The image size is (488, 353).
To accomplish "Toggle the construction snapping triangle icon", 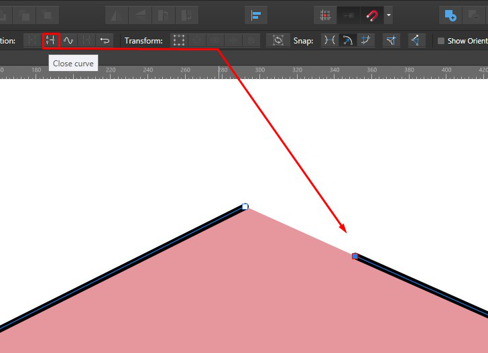I will pos(416,40).
